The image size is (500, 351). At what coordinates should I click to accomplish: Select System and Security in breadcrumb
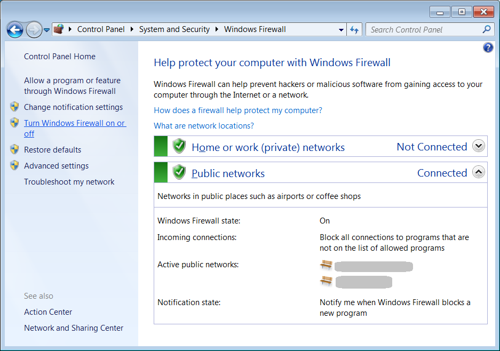point(174,30)
